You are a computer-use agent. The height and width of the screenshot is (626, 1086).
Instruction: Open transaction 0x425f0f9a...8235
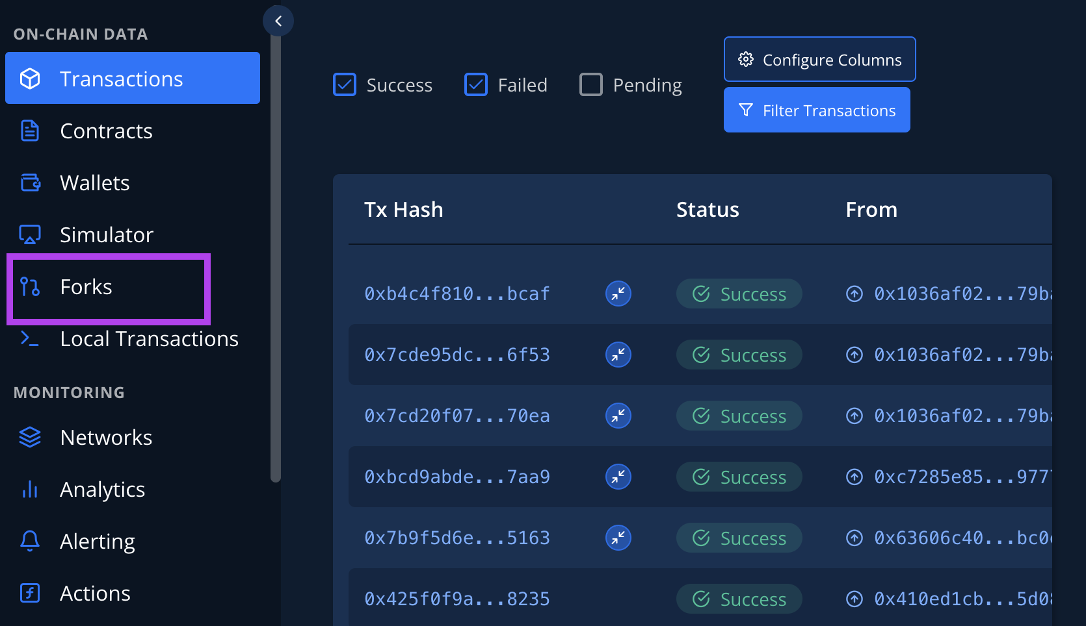[x=457, y=599]
